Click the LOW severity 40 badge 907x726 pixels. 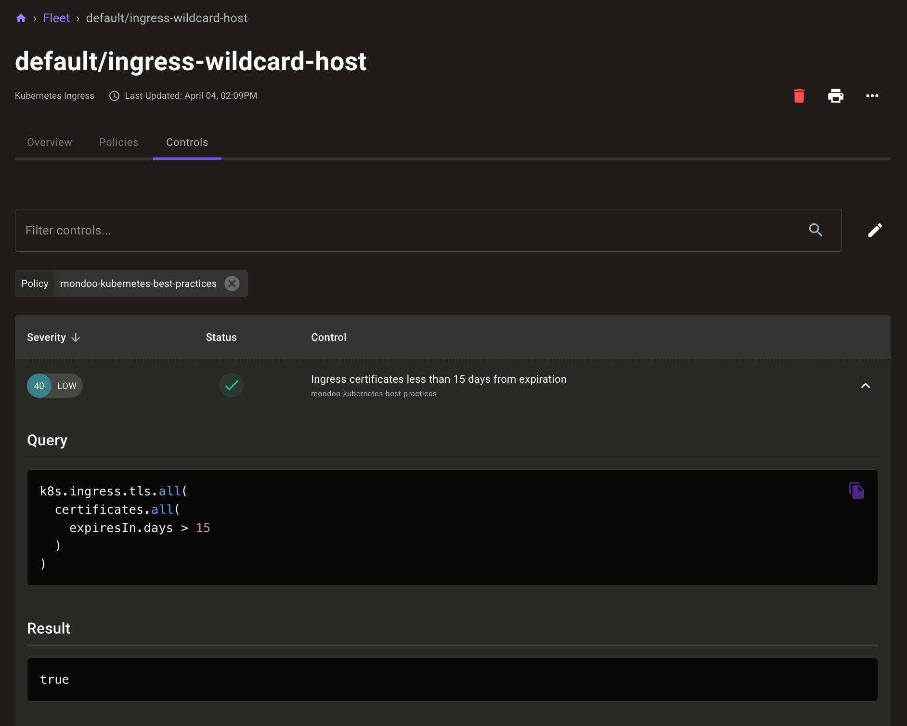click(54, 385)
